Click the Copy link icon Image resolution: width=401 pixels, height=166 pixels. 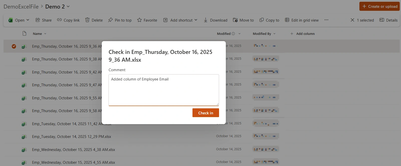[59, 20]
